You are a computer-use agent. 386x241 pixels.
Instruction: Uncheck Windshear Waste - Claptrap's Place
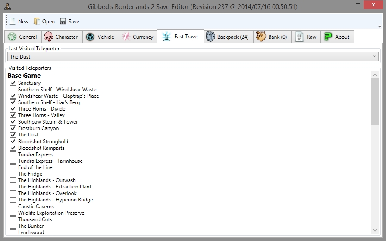(x=13, y=96)
